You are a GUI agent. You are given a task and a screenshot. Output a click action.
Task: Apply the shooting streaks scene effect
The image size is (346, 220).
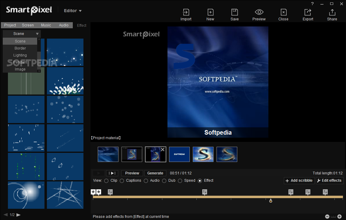click(x=65, y=138)
